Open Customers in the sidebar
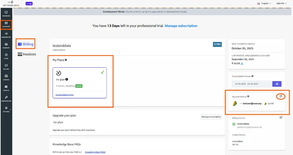The width and height of the screenshot is (293, 155). (x=6, y=24)
